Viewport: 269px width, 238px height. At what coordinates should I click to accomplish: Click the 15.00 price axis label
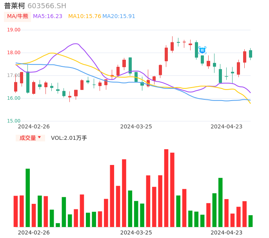click(14, 121)
